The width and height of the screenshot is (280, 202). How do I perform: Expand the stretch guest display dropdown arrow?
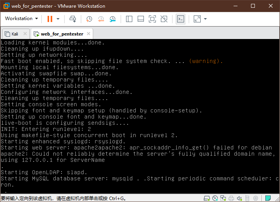[205, 19]
